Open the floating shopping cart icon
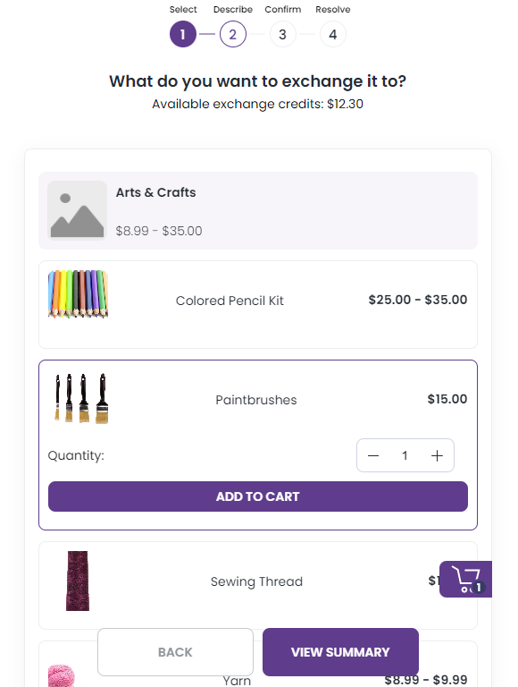Viewport: 518px width, 687px height. point(465,579)
